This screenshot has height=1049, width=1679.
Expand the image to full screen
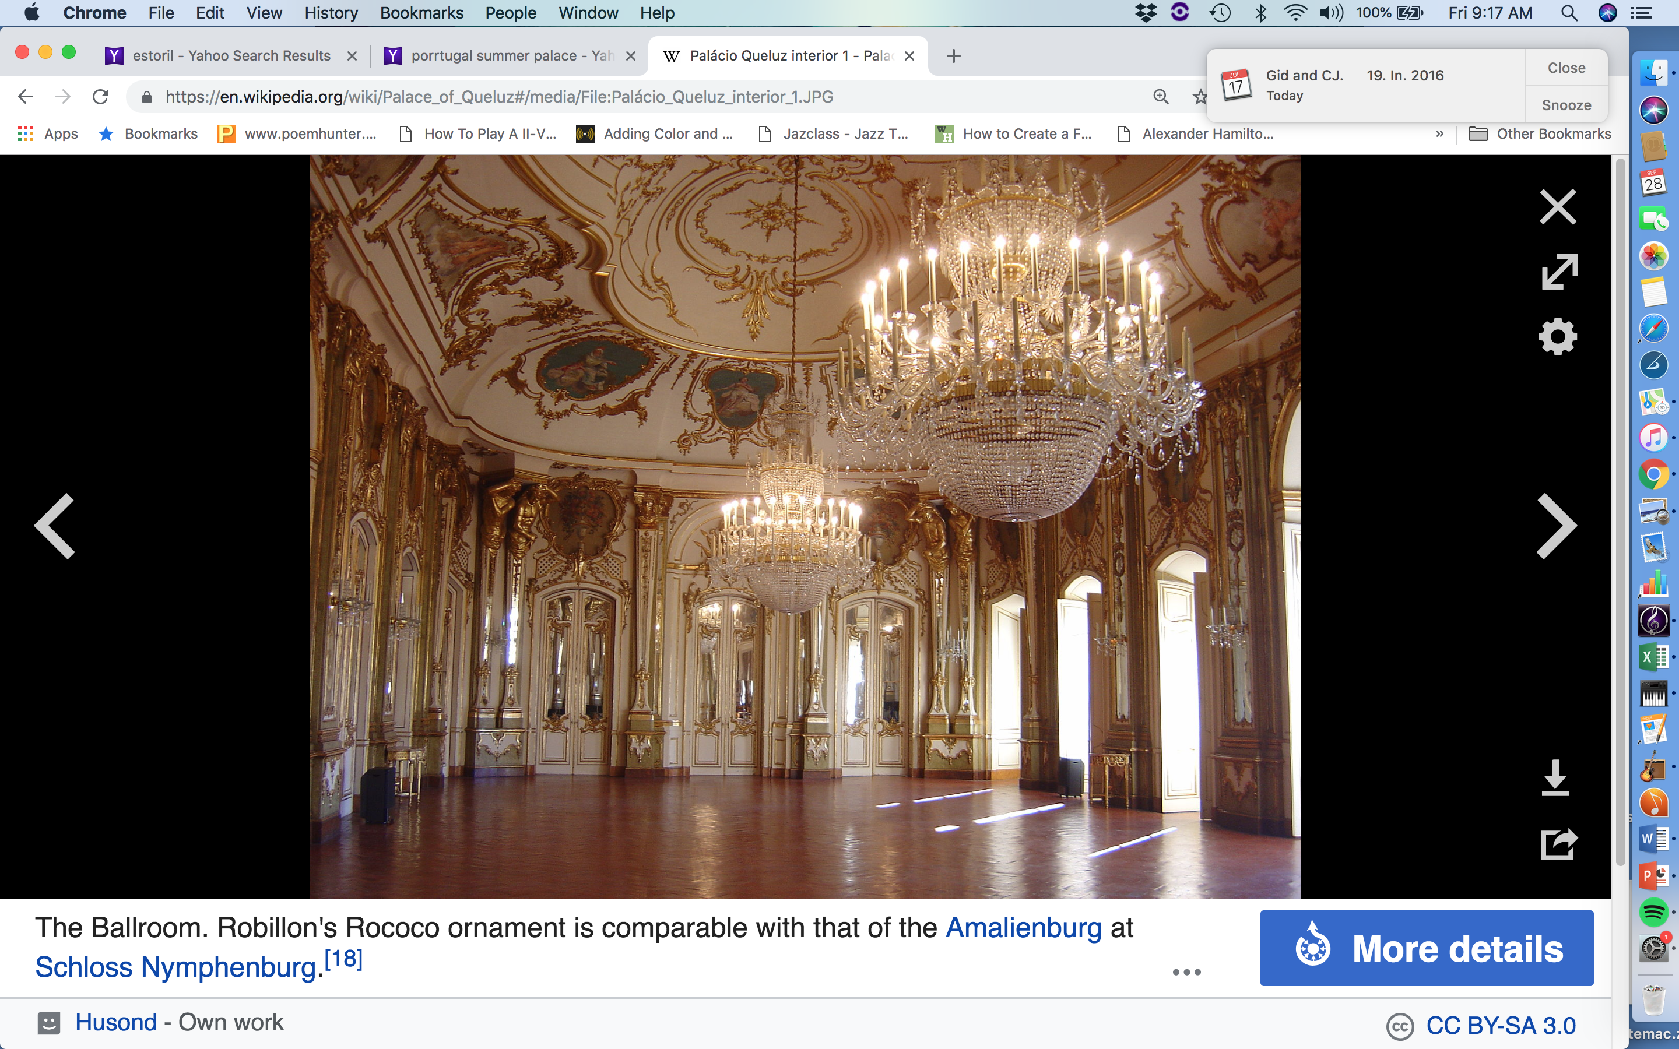(x=1559, y=271)
